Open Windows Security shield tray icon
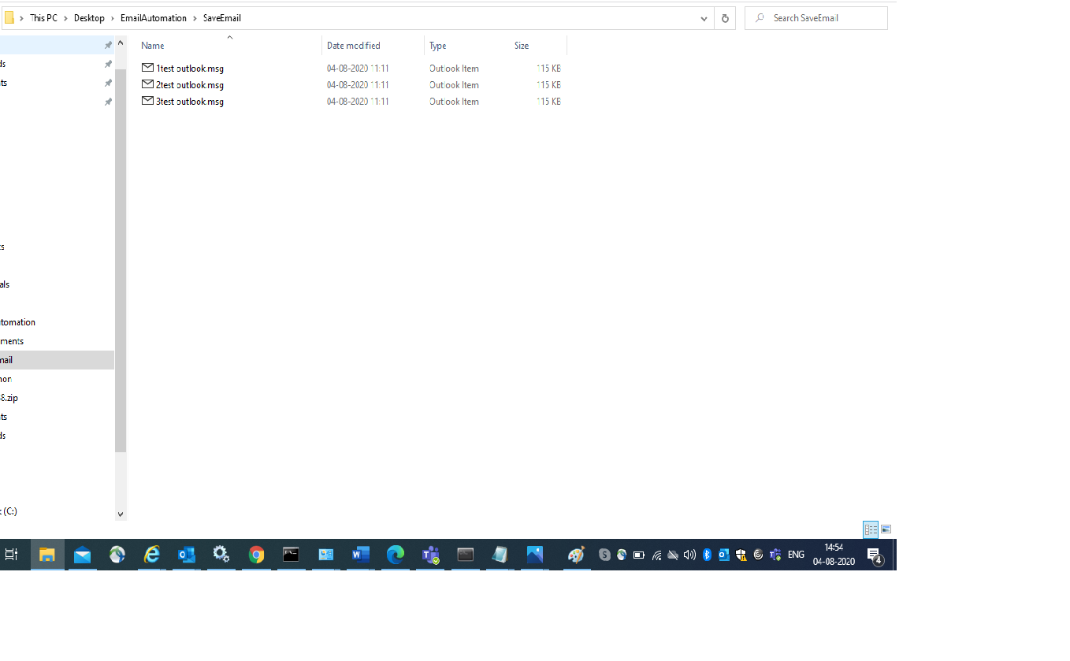Image resolution: width=1070 pixels, height=661 pixels. (x=741, y=555)
